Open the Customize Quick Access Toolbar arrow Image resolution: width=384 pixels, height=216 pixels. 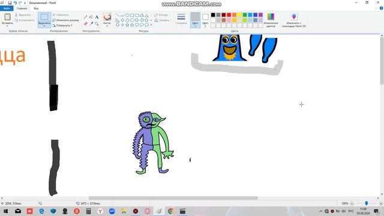pos(25,3)
